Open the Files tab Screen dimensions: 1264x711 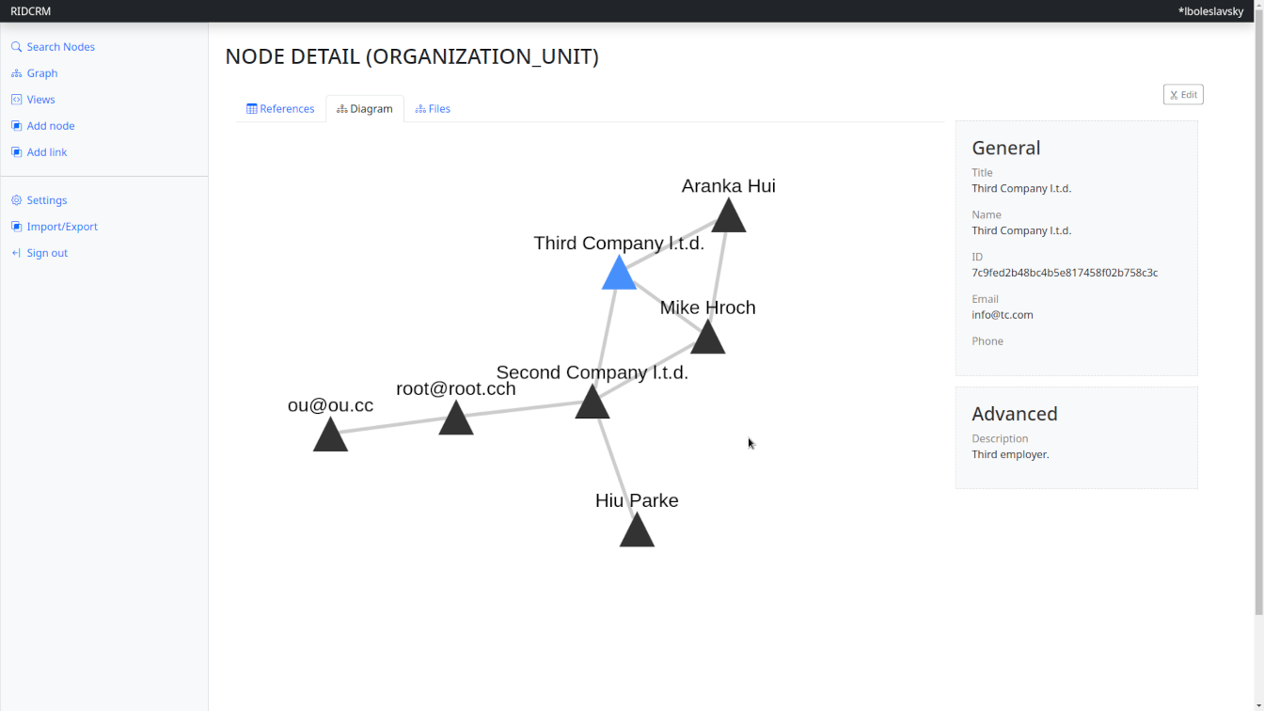pos(433,108)
